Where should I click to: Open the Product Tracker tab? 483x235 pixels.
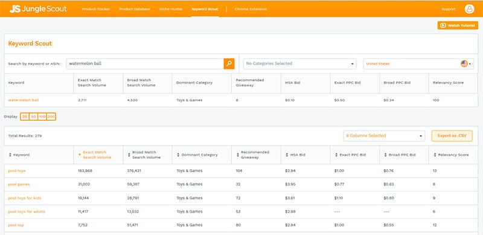point(96,9)
